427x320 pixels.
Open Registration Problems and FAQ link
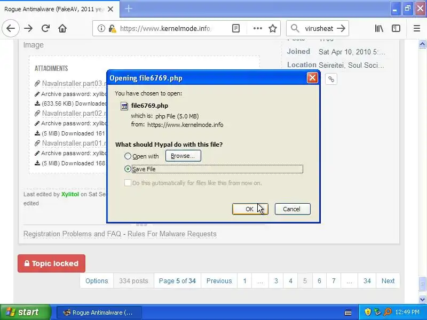tap(72, 234)
